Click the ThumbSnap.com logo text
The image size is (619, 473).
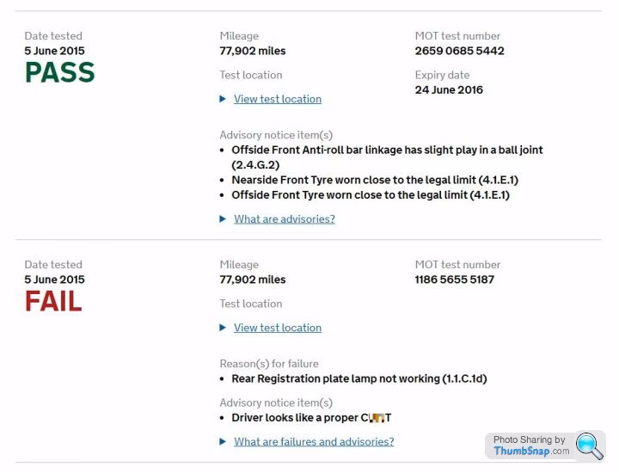(x=531, y=451)
